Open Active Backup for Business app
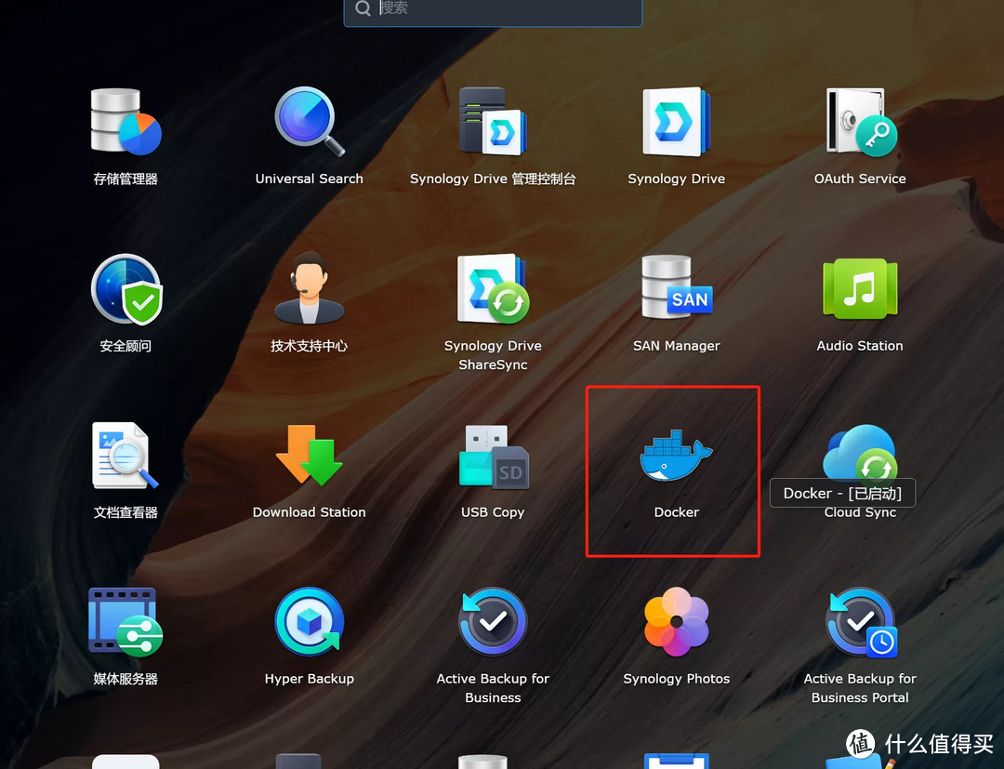The width and height of the screenshot is (1004, 769). [493, 621]
